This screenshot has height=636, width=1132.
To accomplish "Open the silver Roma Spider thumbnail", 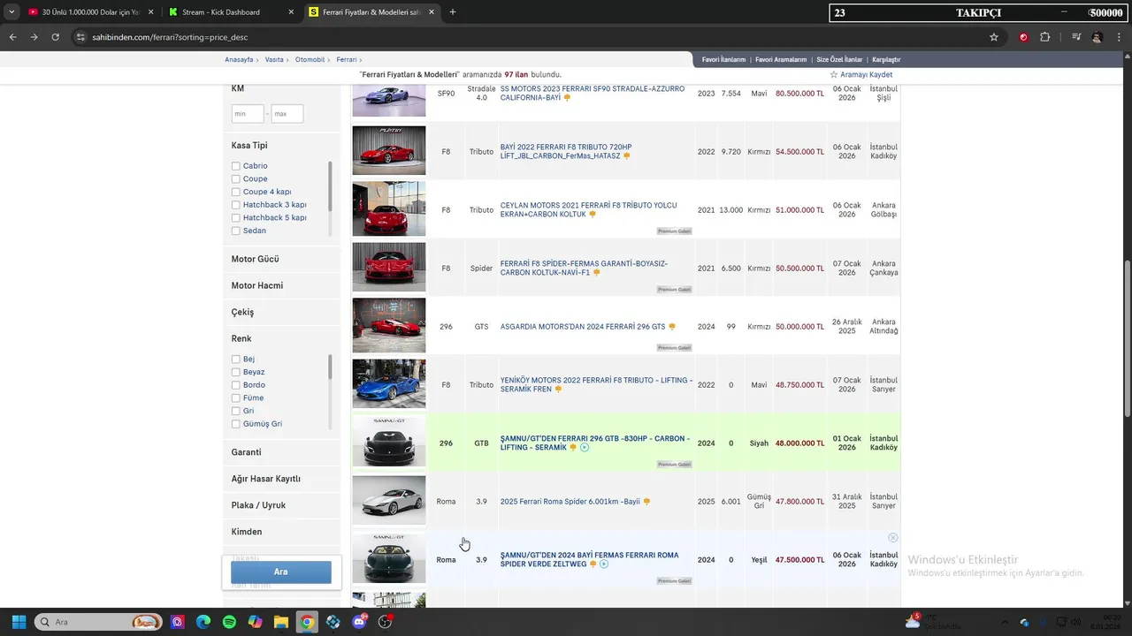I will pos(389,500).
